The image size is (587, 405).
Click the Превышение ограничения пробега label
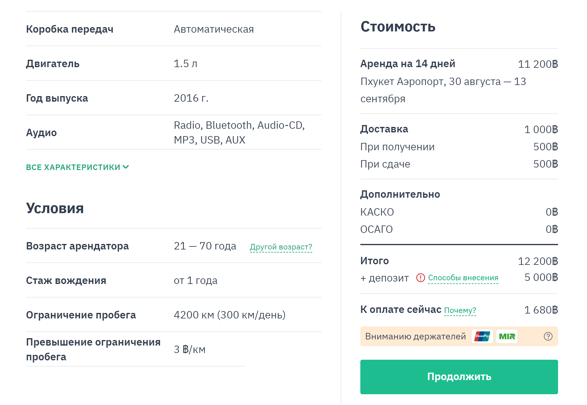[x=93, y=350]
